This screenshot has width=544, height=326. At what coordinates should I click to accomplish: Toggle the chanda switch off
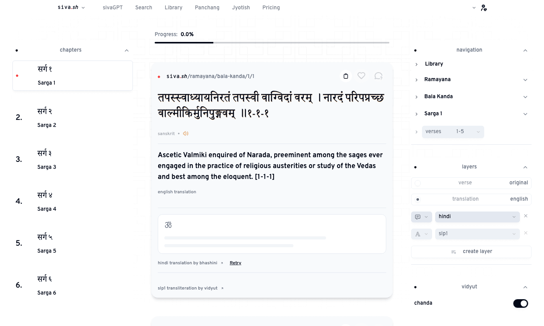521,303
